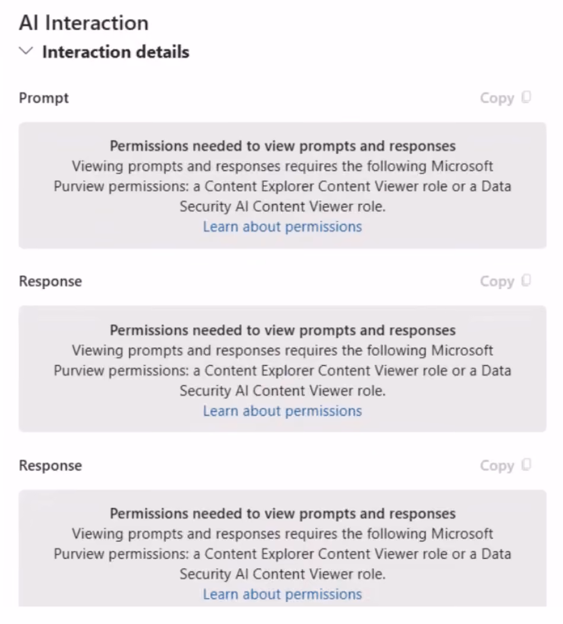563x624 pixels.
Task: Click the permissions notice body in the last Response box
Action: point(283,554)
